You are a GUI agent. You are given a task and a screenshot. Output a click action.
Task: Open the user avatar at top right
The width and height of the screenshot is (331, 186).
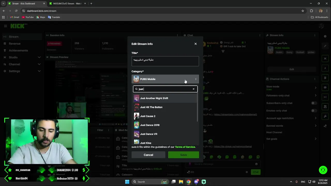pos(321,26)
